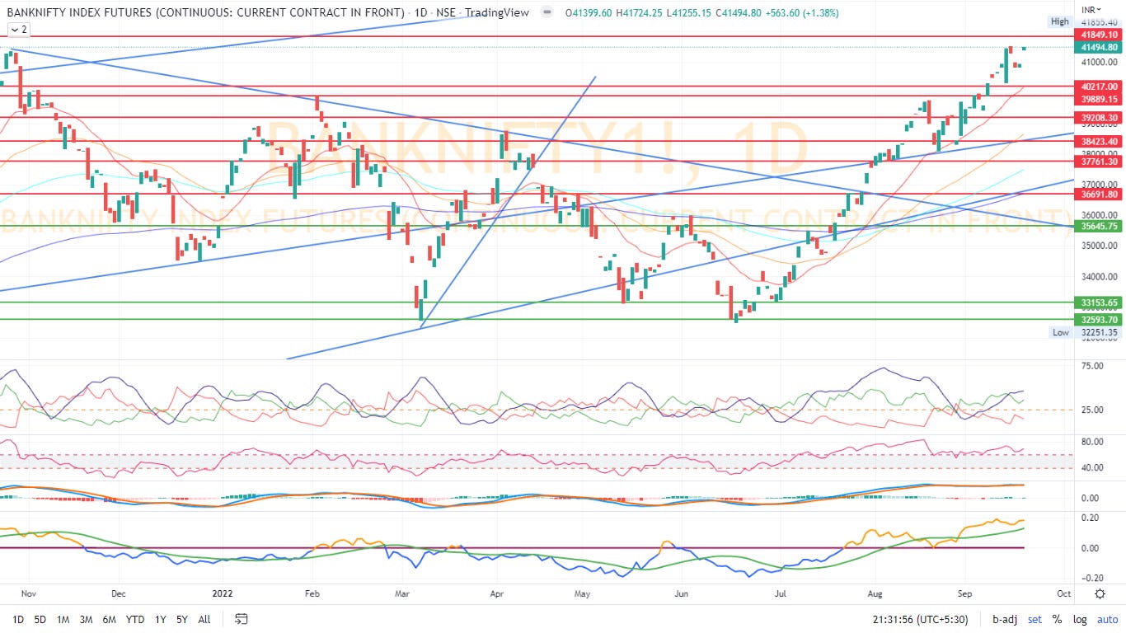Select the 1M date range

[x=63, y=619]
